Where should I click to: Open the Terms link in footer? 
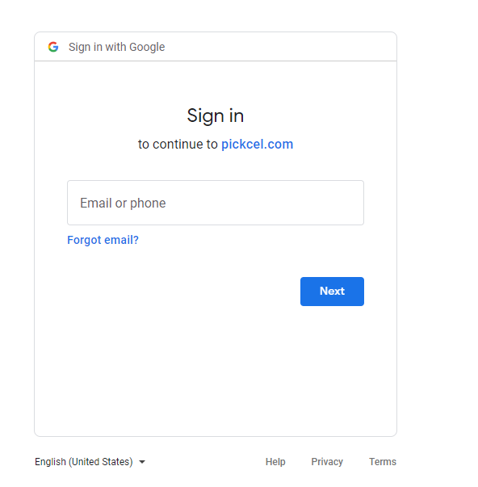[383, 462]
